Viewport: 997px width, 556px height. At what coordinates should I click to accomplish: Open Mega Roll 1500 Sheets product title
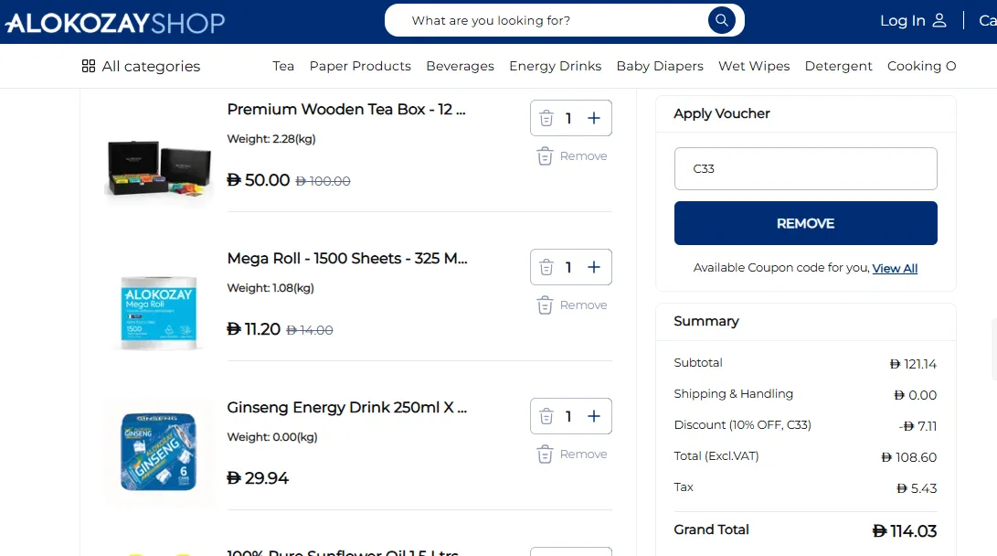pyautogui.click(x=347, y=258)
